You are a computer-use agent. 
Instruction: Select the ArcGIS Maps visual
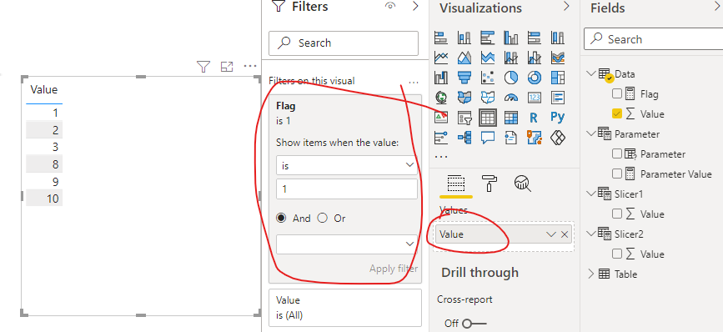coord(534,138)
